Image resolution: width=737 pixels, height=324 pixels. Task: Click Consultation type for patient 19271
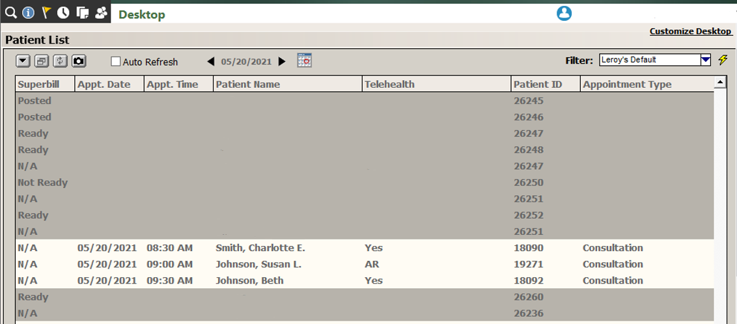613,264
